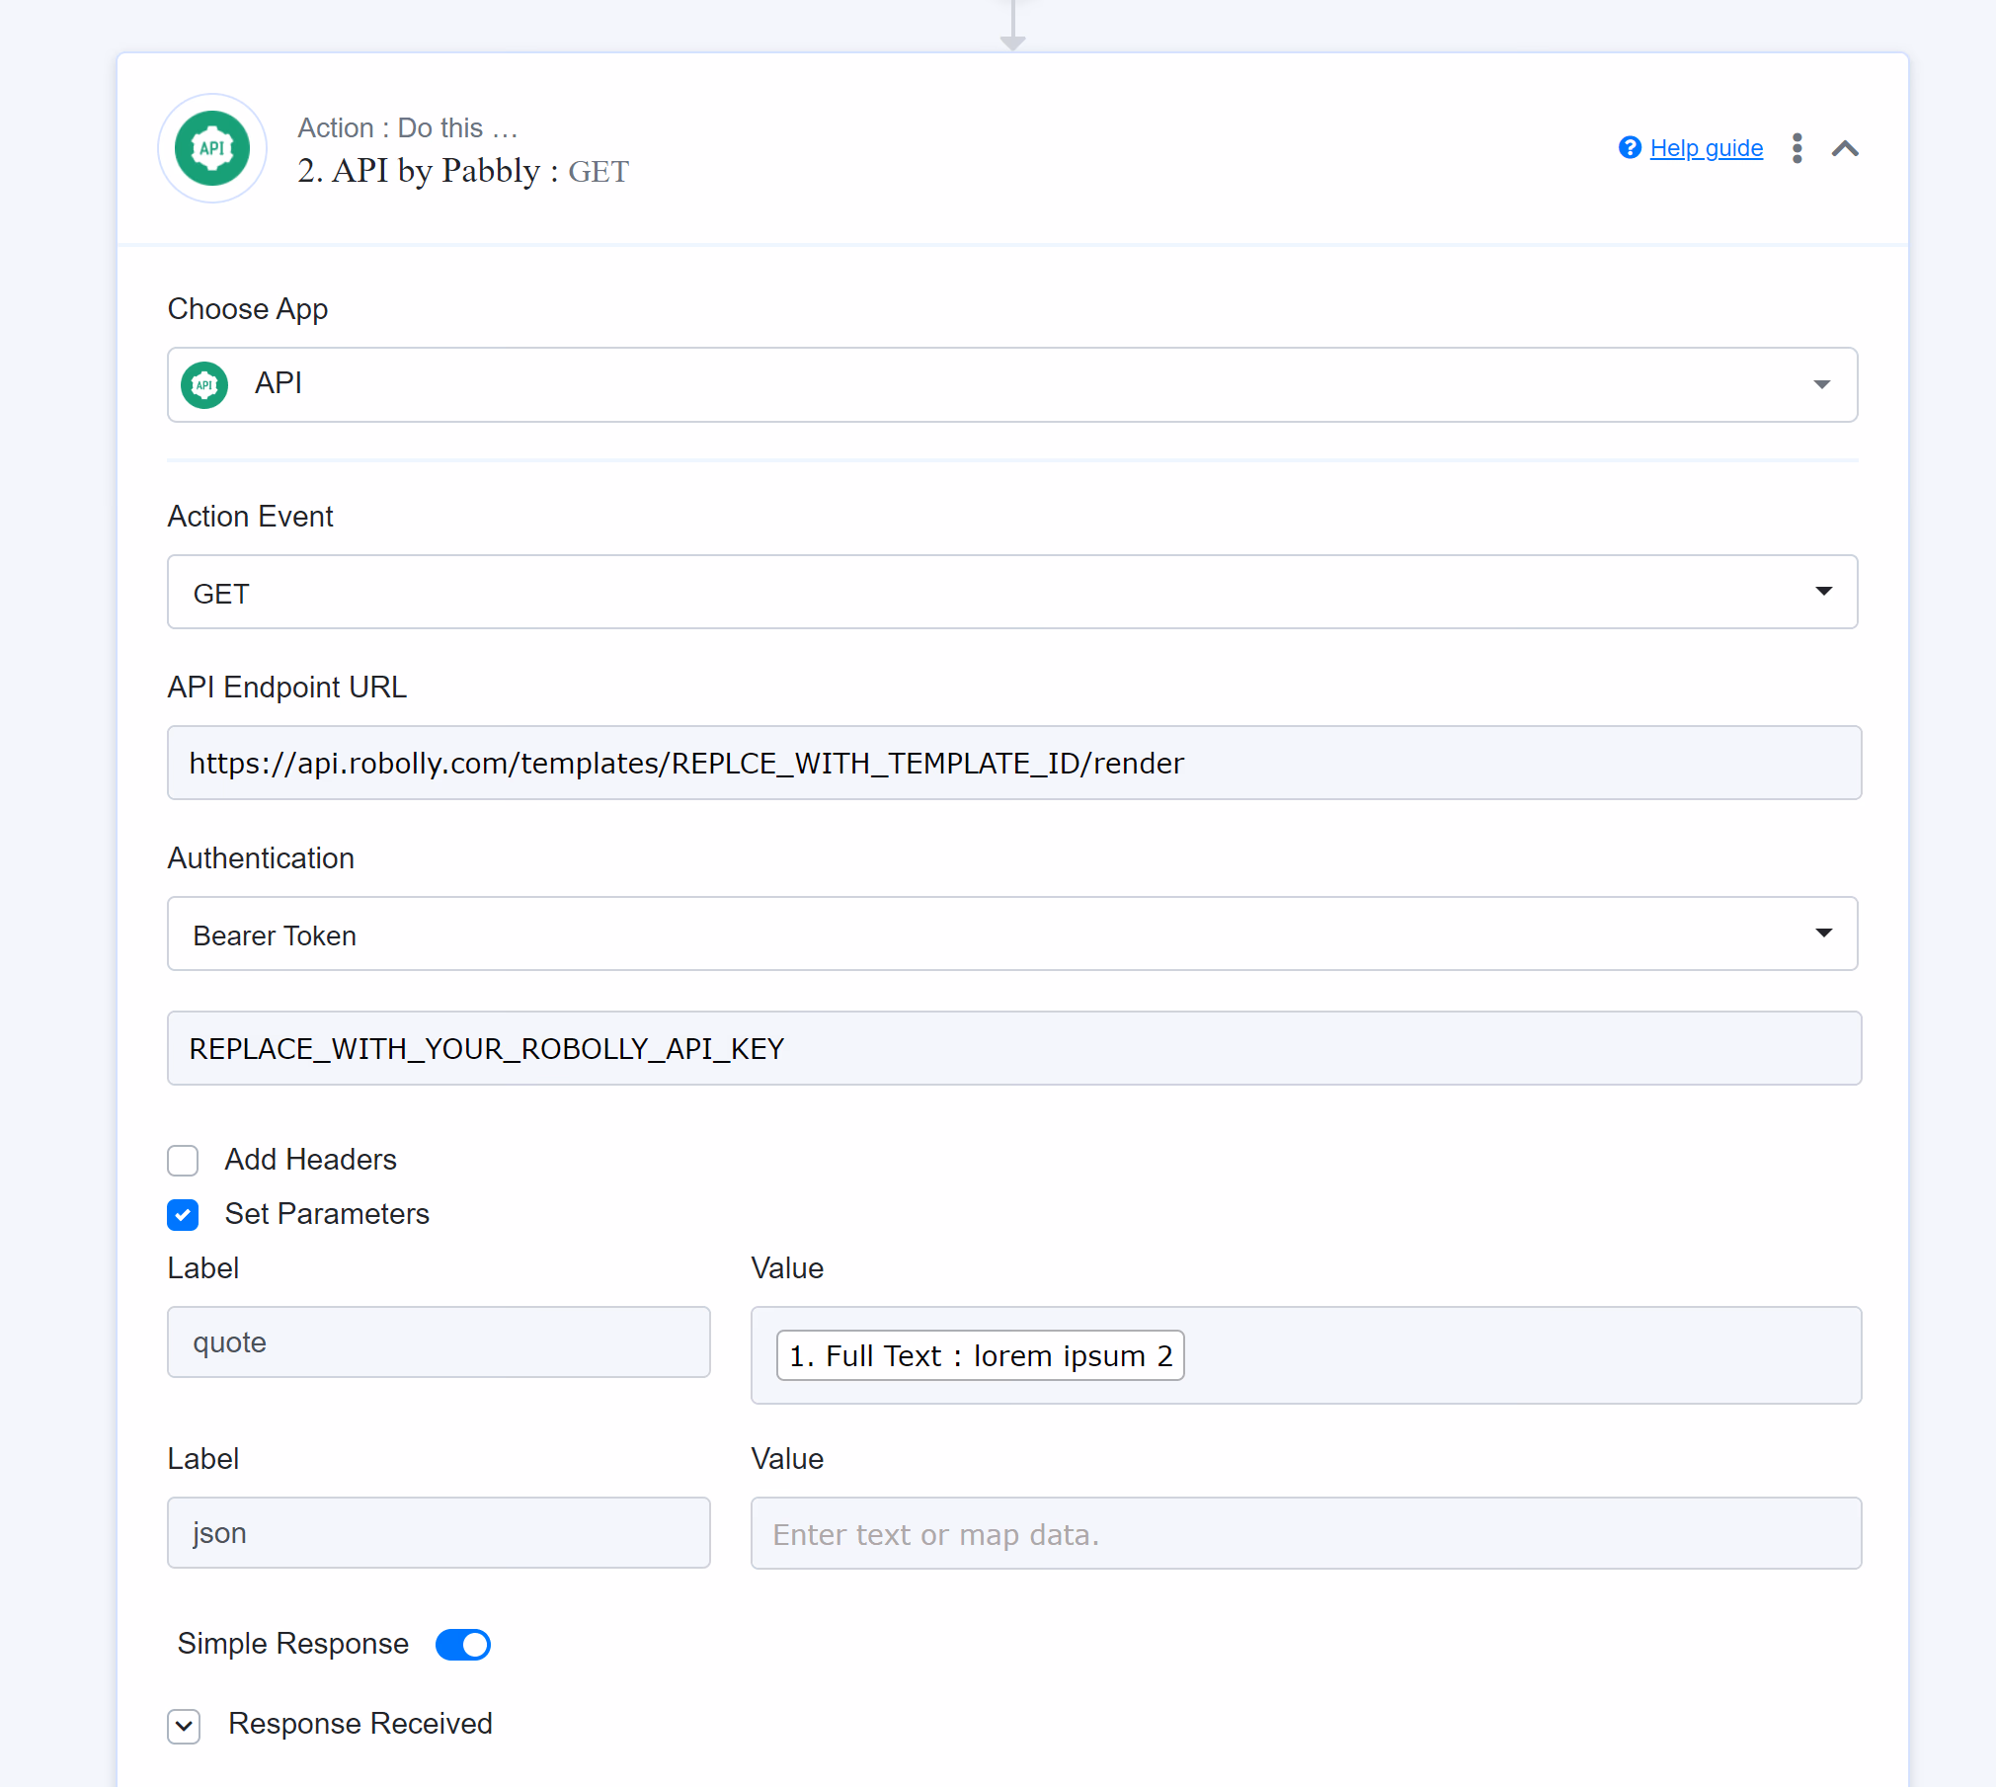This screenshot has height=1787, width=1996.
Task: Open the Help guide link
Action: [1706, 148]
